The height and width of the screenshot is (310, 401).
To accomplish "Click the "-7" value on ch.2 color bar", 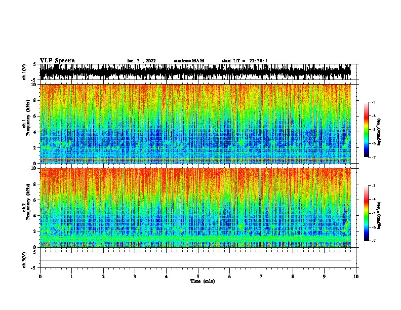I will tap(374, 241).
